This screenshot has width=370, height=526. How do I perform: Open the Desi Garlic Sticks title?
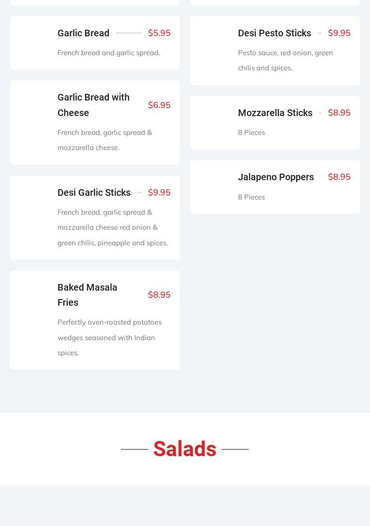pyautogui.click(x=94, y=192)
